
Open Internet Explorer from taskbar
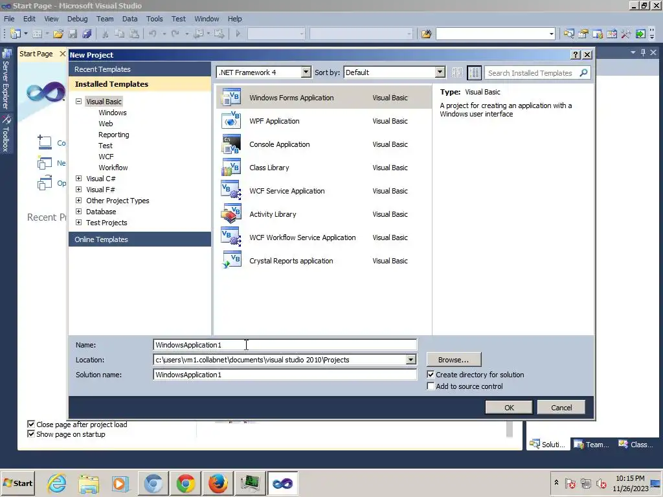pos(57,483)
